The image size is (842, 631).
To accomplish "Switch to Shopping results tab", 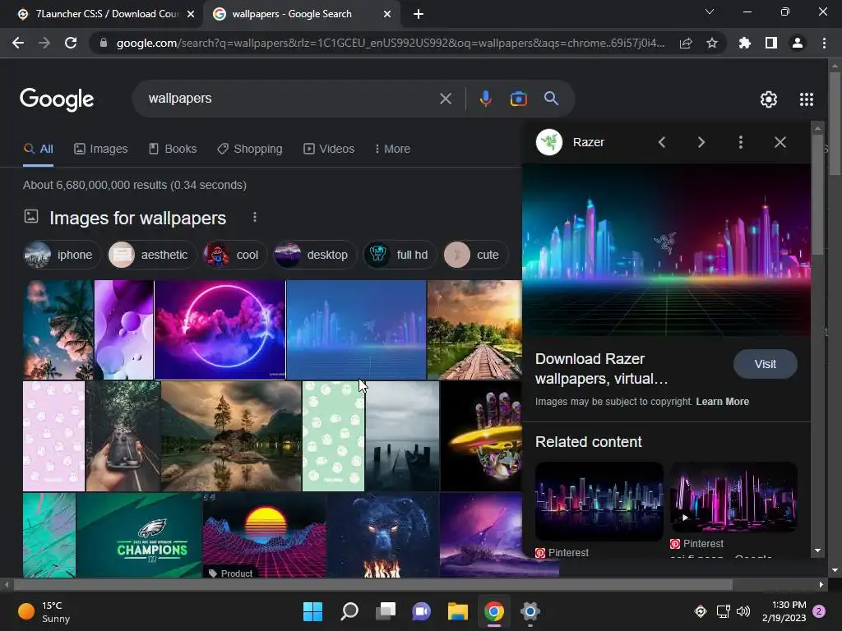I will coord(250,150).
